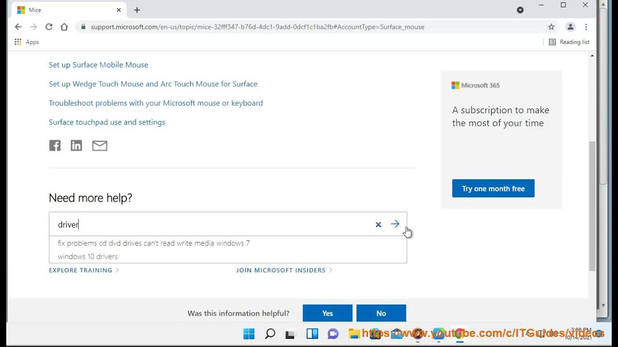
Task: Open the browser home page icon
Action: point(64,27)
